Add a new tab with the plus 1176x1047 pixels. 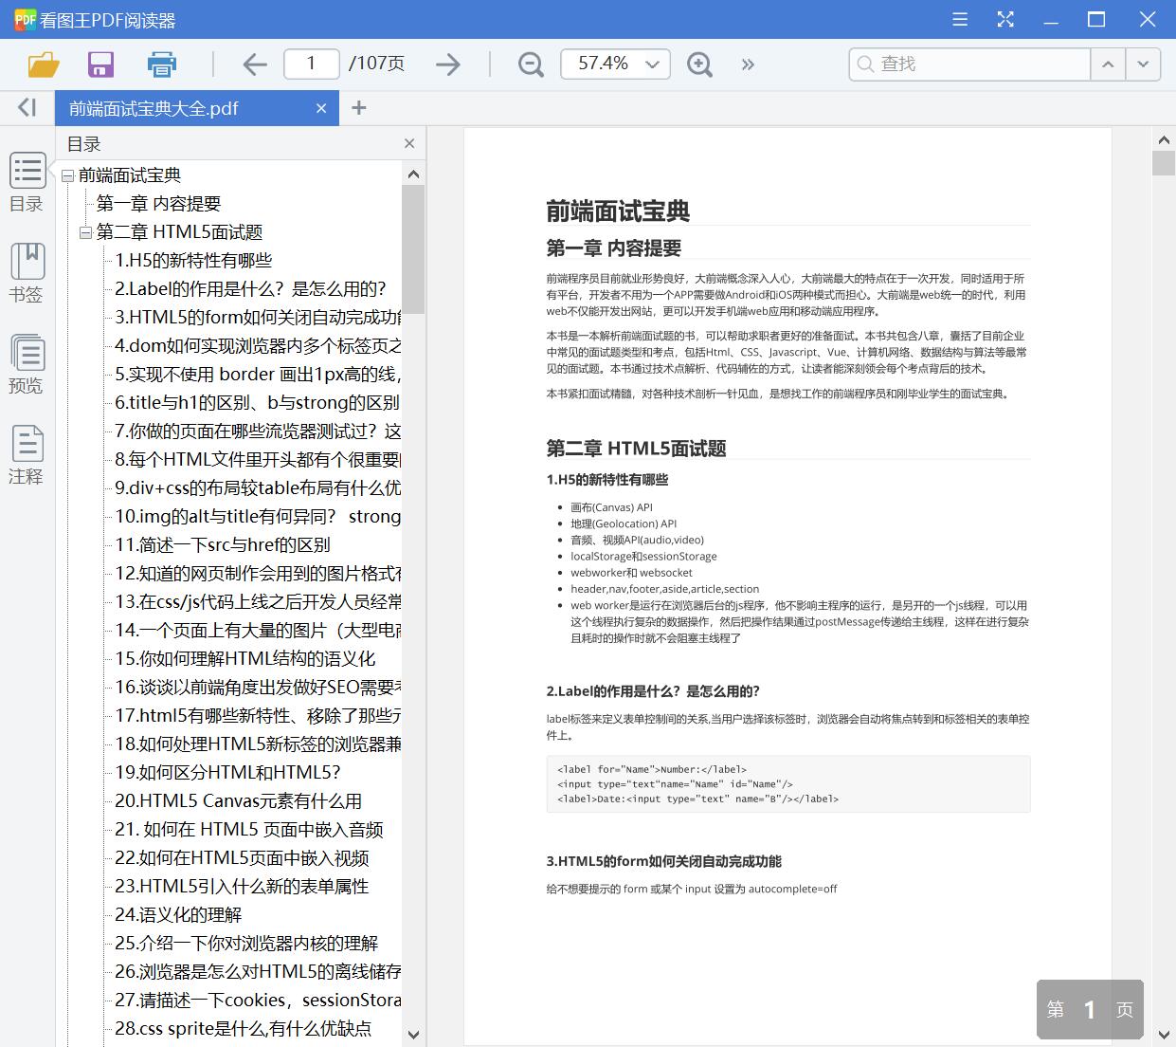pyautogui.click(x=358, y=107)
